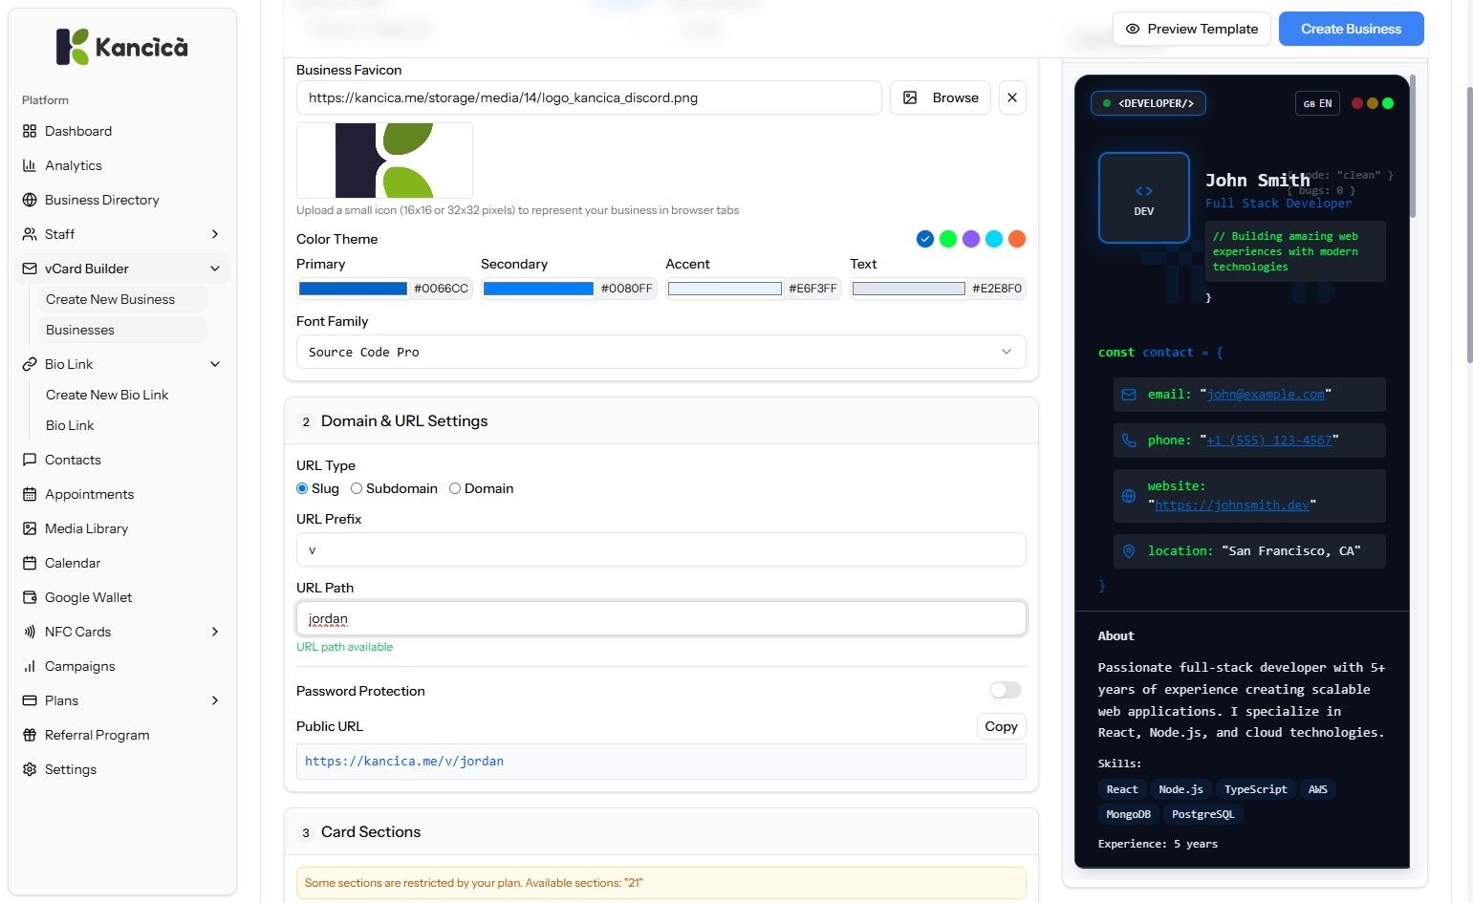Expand the NFC Cards submenu
This screenshot has width=1473, height=903.
pyautogui.click(x=215, y=632)
